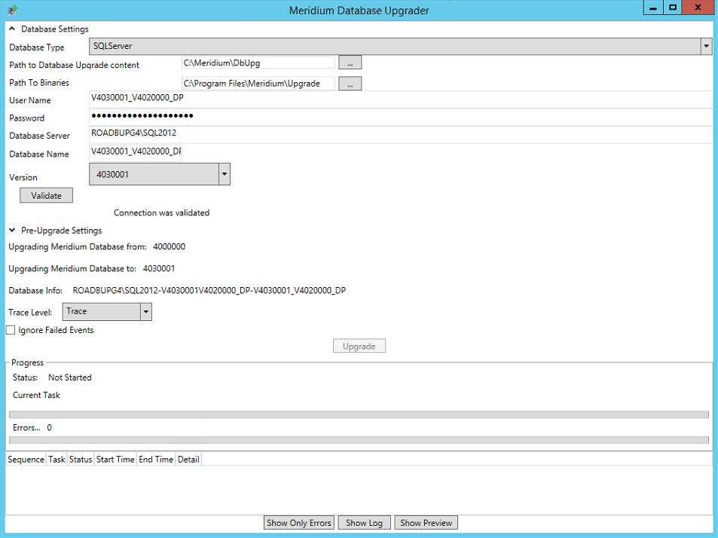
Task: Click the Status column header
Action: coord(81,459)
